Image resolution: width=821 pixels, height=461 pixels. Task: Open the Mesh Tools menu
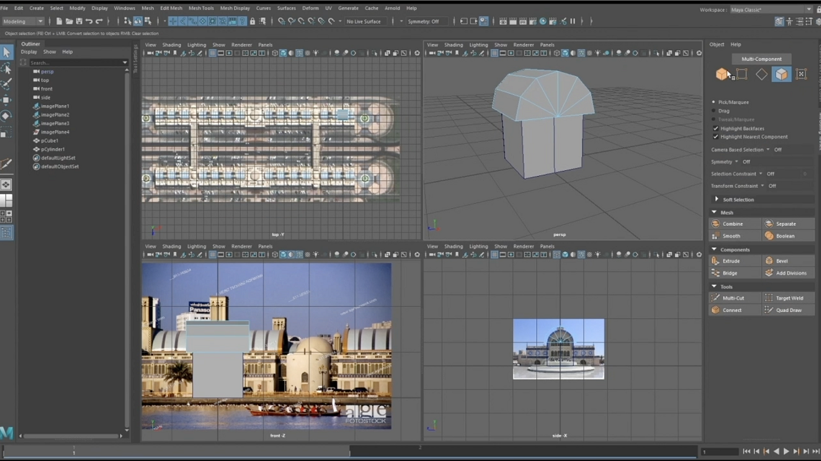pyautogui.click(x=201, y=8)
